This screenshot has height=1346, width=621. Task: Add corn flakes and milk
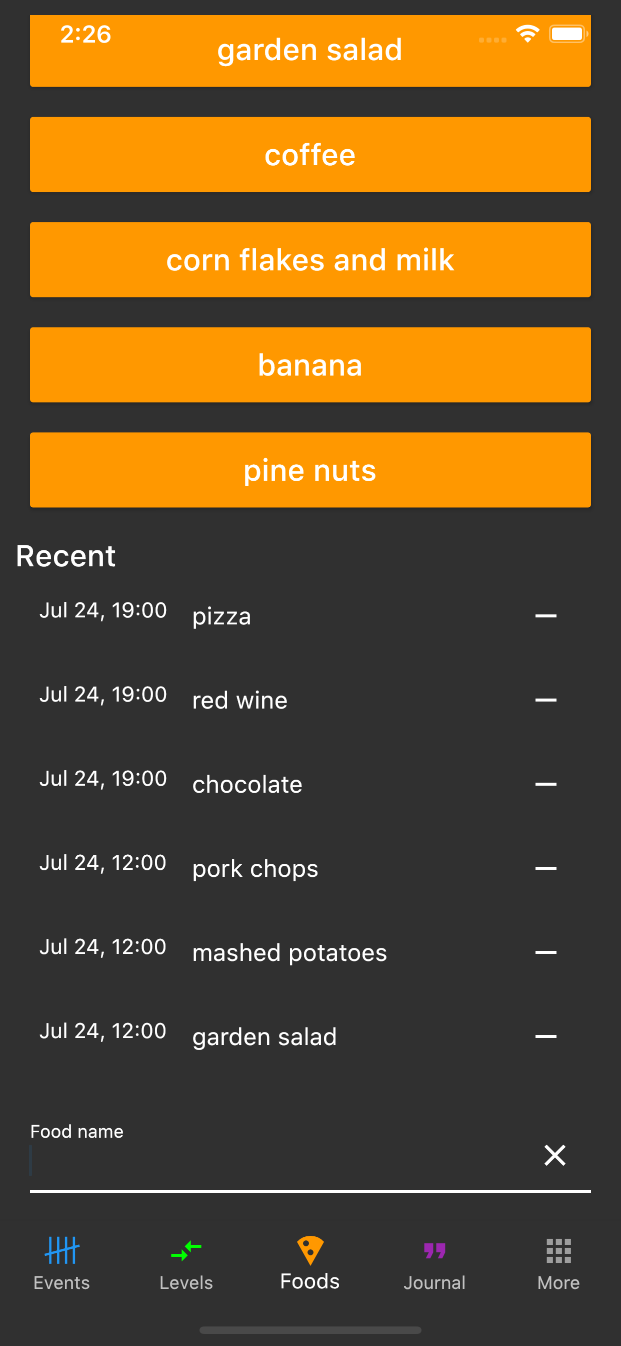coord(310,260)
